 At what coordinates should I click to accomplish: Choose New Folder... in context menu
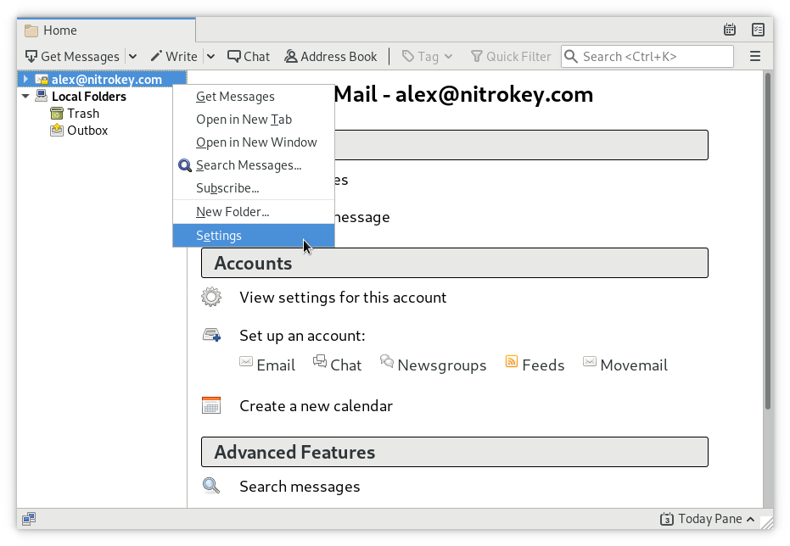[x=254, y=212]
